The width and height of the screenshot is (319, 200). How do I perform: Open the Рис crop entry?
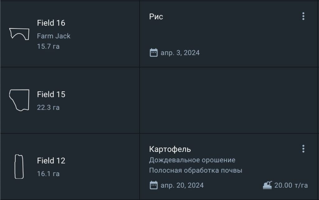tap(156, 17)
